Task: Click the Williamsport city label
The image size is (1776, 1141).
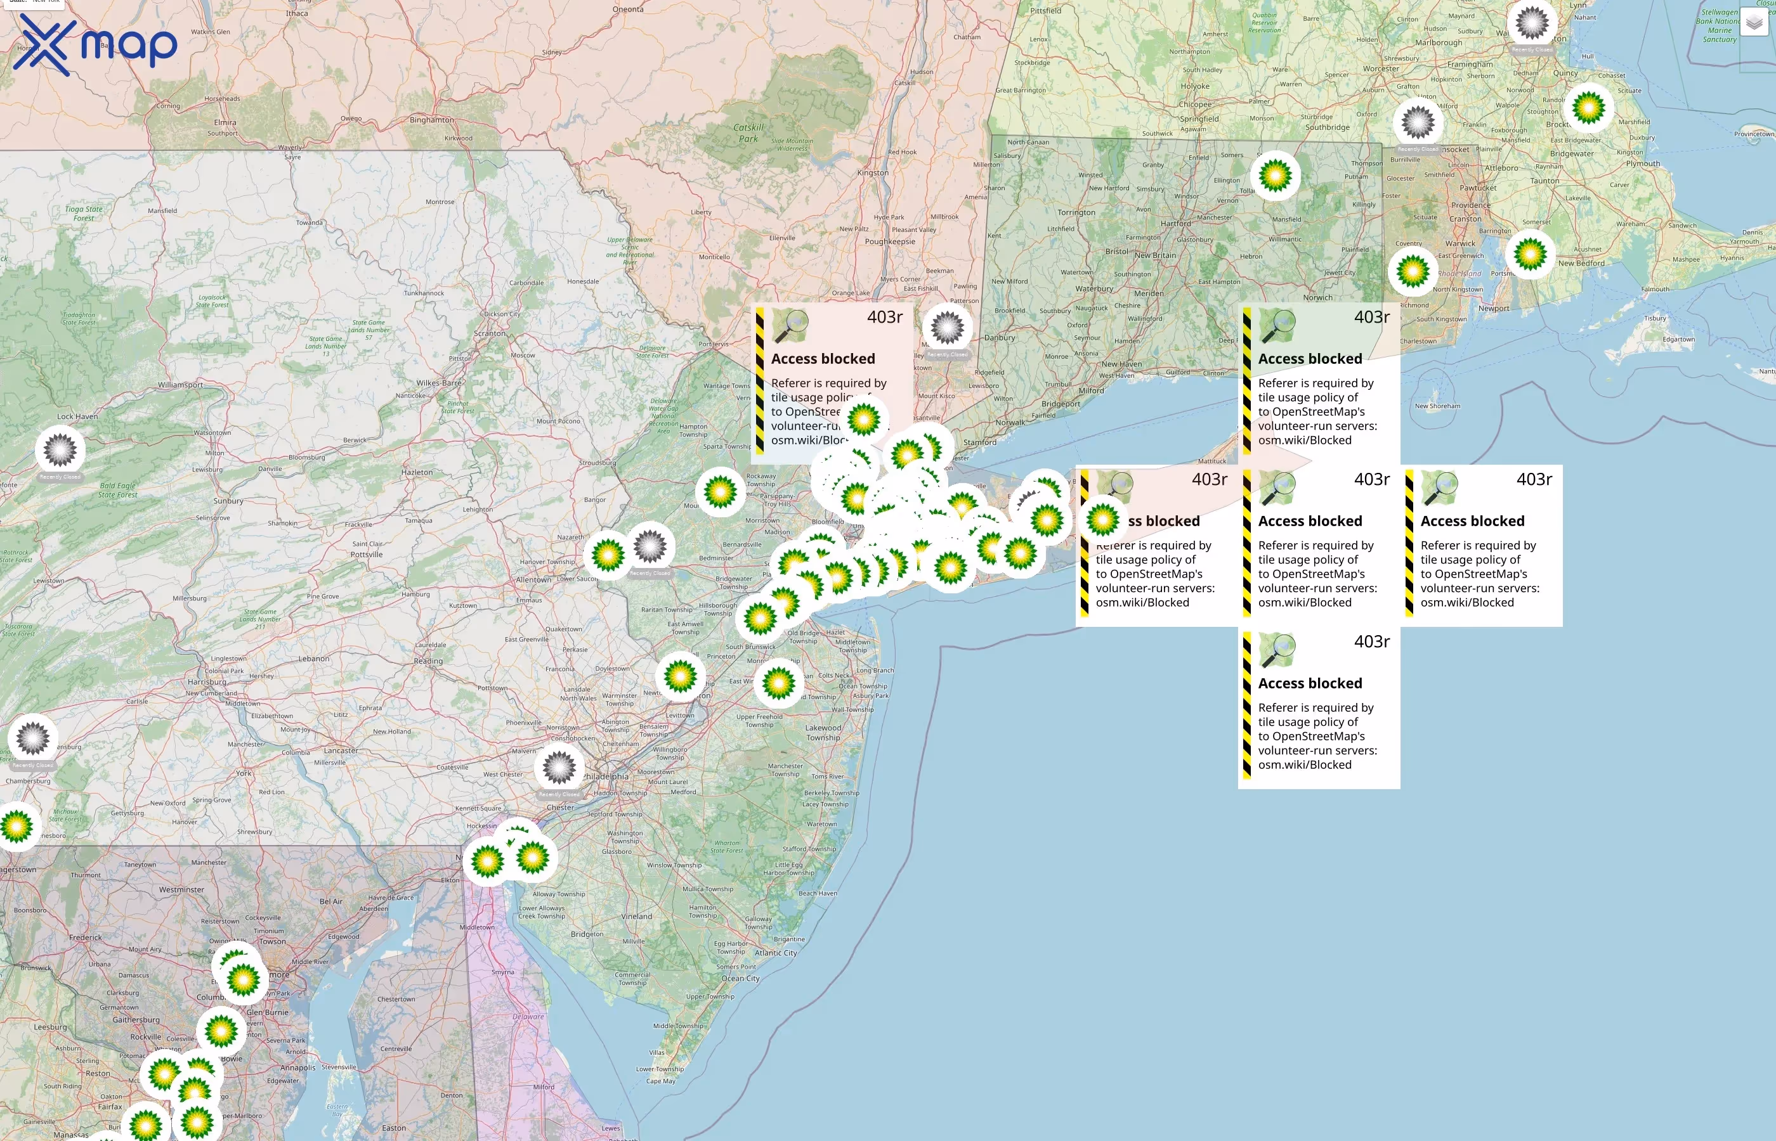Action: tap(180, 385)
